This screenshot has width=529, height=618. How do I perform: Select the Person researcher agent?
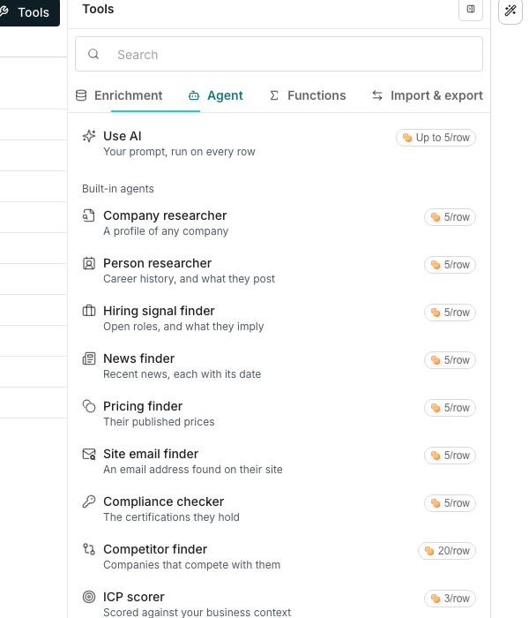pos(279,271)
